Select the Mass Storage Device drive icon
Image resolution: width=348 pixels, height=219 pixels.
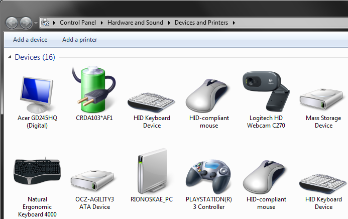click(x=321, y=99)
